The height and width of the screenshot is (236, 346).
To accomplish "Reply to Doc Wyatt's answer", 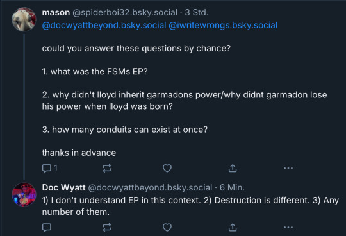I will coord(47,227).
